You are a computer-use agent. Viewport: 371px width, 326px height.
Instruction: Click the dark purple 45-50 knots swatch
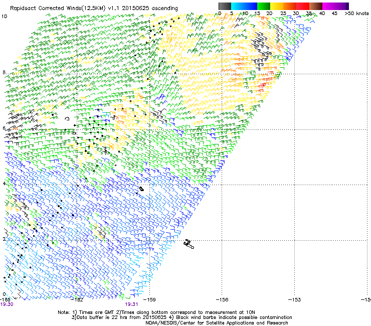click(342, 6)
